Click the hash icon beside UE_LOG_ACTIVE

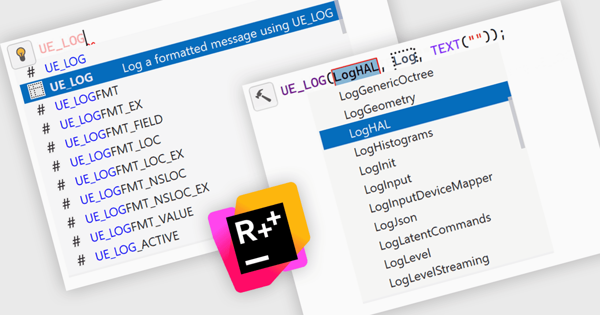[x=82, y=260]
